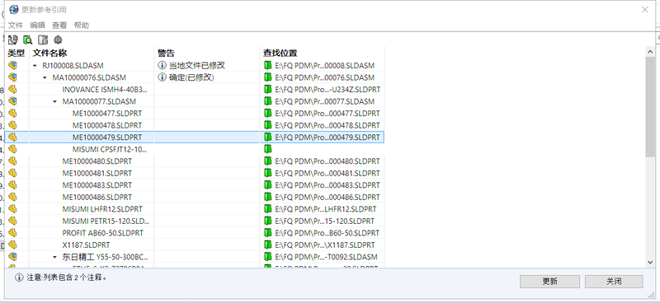Click the green vault icon for X1187.SLDPRT path
Image resolution: width=660 pixels, height=303 pixels.
(x=267, y=245)
